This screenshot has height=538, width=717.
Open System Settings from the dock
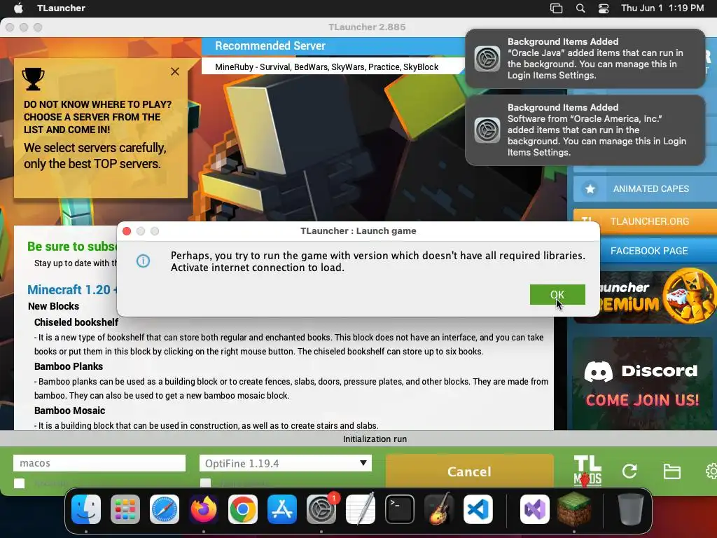(x=321, y=509)
